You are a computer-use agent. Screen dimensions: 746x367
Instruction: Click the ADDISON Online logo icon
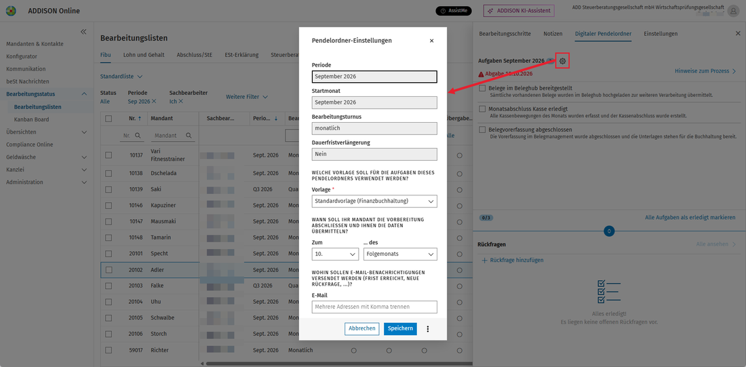[x=11, y=11]
